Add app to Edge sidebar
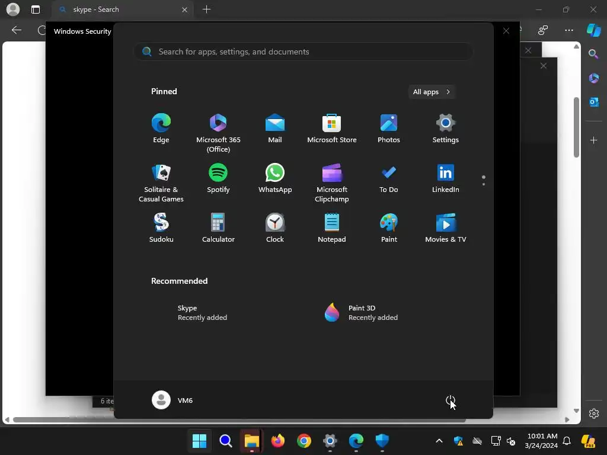Viewport: 607px width, 455px height. [x=593, y=140]
